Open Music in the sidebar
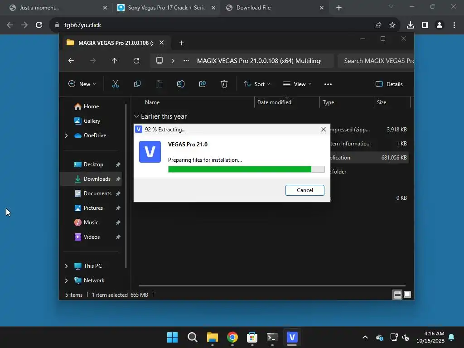Image resolution: width=464 pixels, height=348 pixels. pos(91,222)
